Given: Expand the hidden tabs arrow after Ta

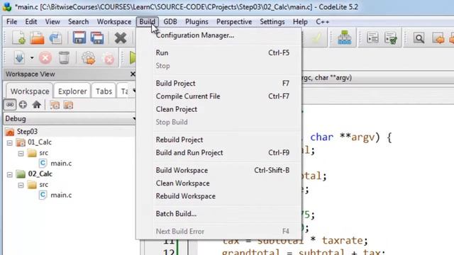Looking at the screenshot, I should [x=134, y=91].
